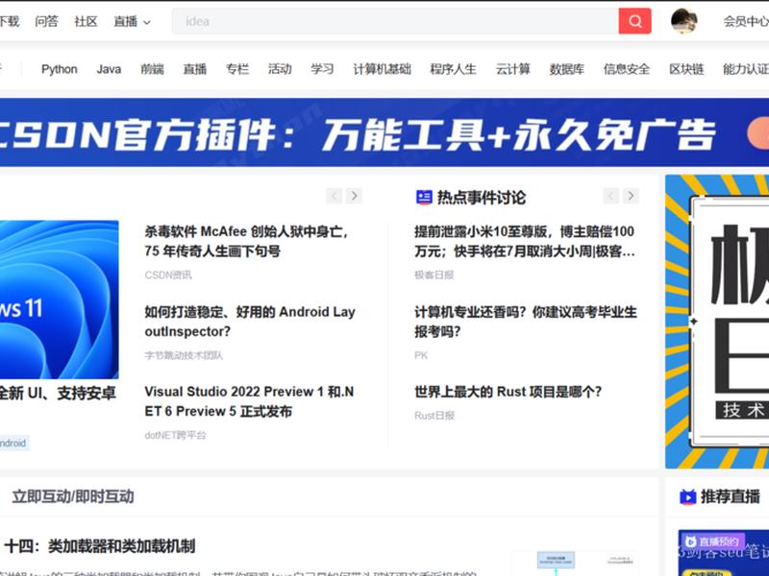Select the 信息安全 category tab
The width and height of the screenshot is (769, 576).
tap(627, 69)
